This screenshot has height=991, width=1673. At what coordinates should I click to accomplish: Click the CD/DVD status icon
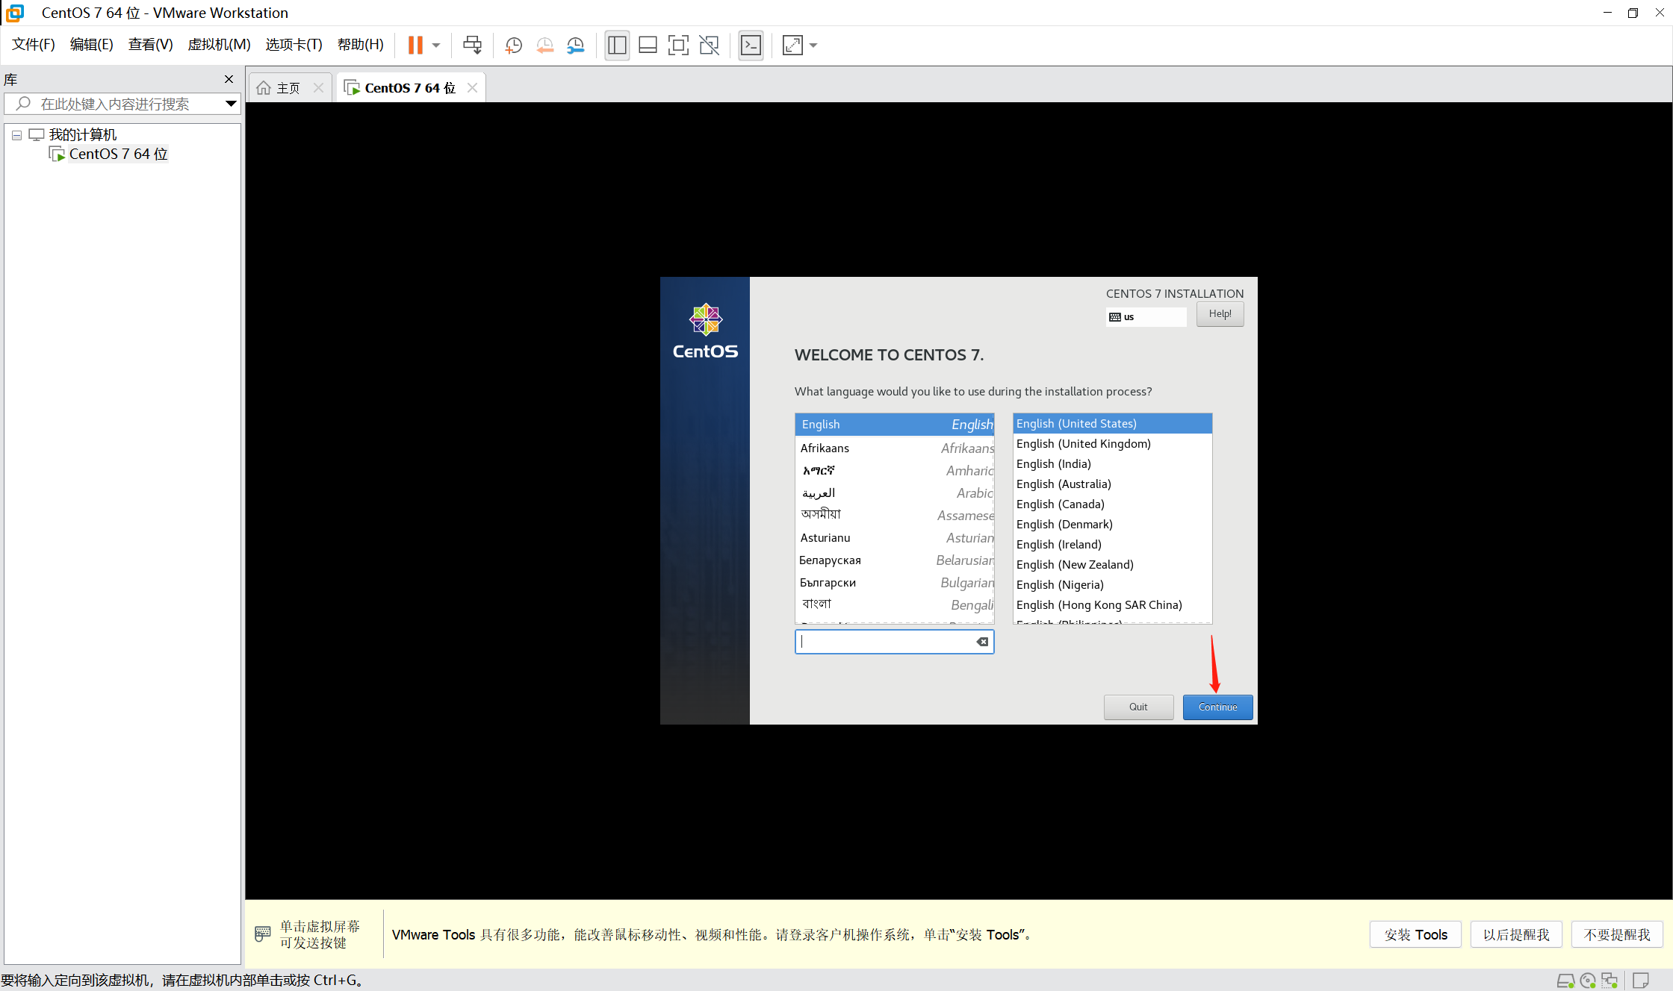pyautogui.click(x=1587, y=980)
